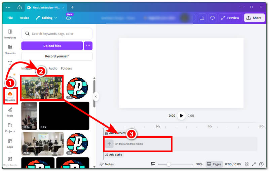This screenshot has height=171, width=269.
Task: Switch to the Audio tab
Action: pyautogui.click(x=53, y=68)
